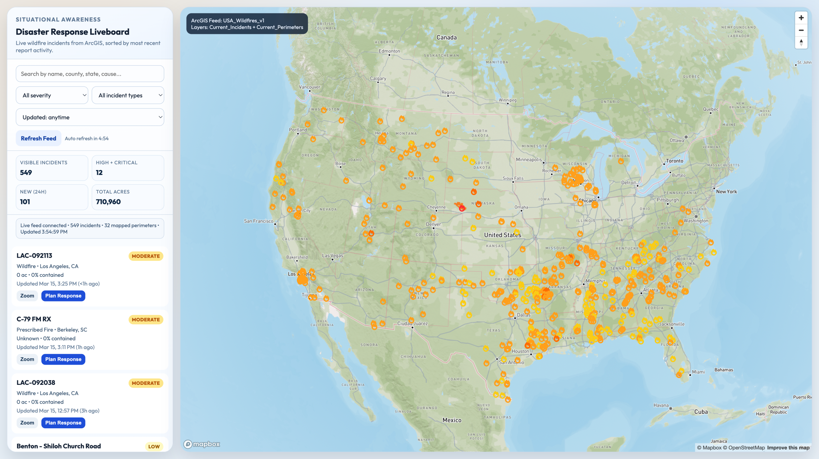819x459 pixels.
Task: Expand the All incident types dropdown
Action: click(128, 95)
